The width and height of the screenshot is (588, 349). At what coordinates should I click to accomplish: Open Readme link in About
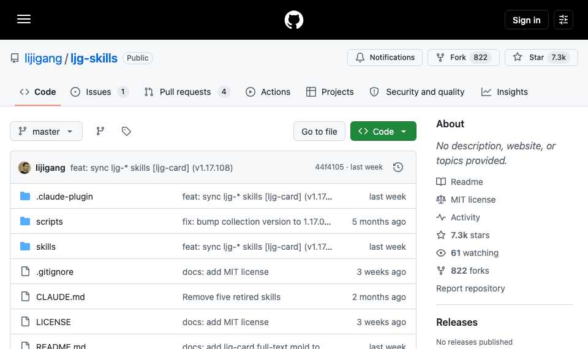coord(467,182)
